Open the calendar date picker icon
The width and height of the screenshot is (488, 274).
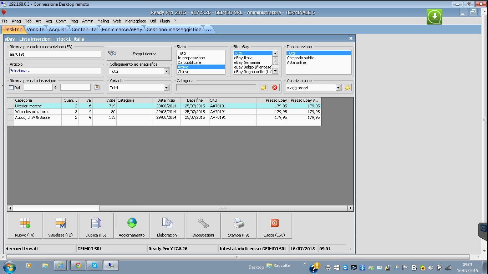click(x=97, y=87)
